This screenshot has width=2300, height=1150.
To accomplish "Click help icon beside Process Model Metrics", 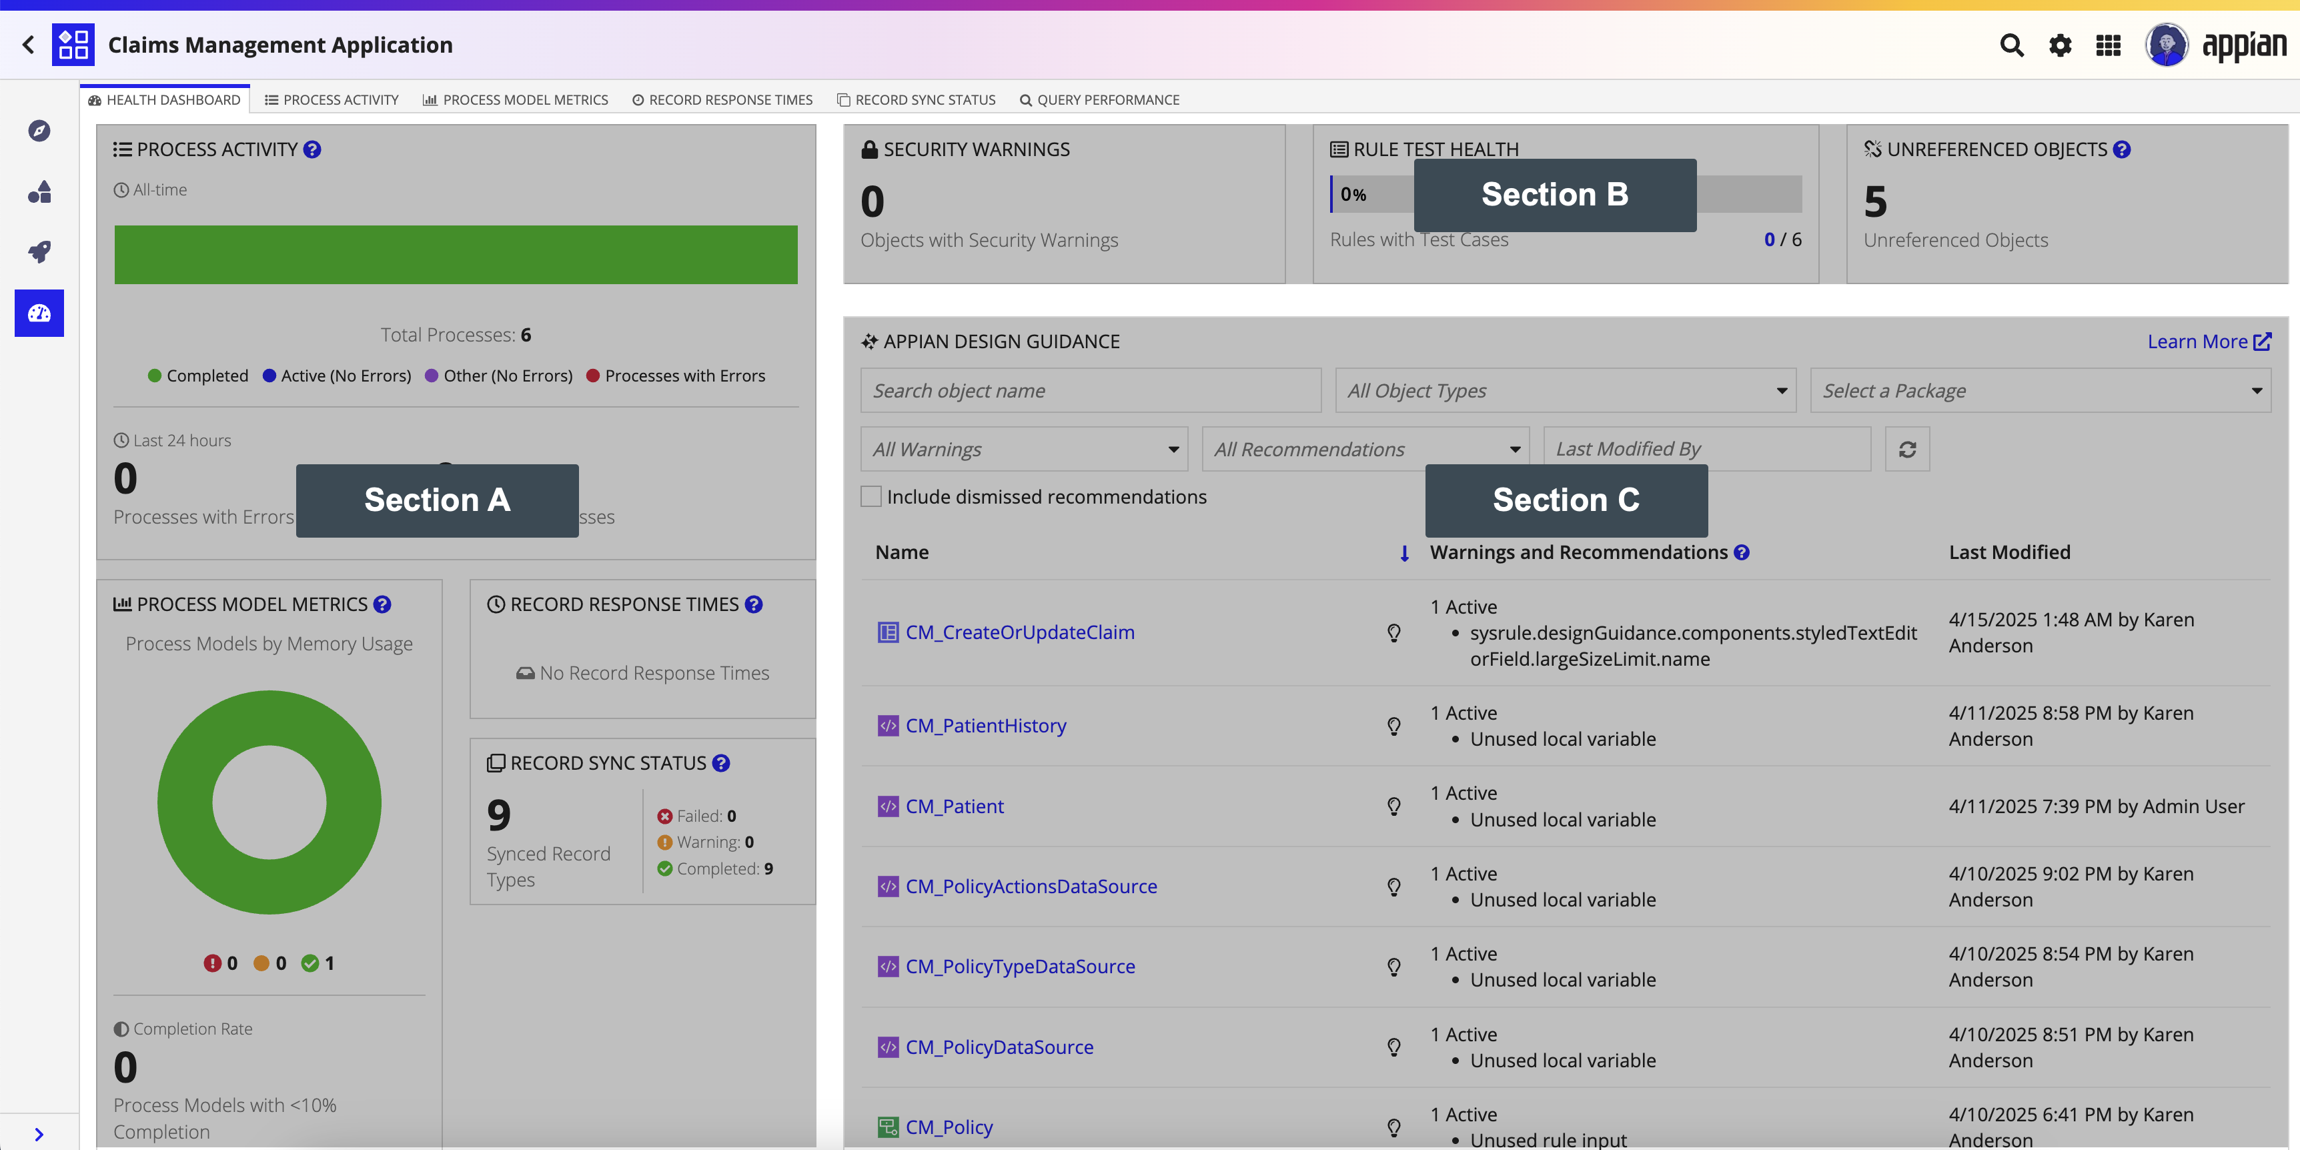I will point(382,604).
